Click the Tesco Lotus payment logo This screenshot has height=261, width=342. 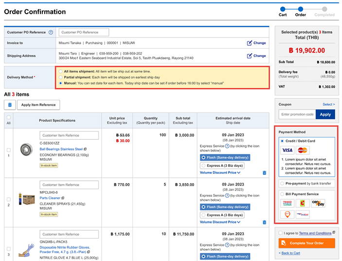pos(287,203)
